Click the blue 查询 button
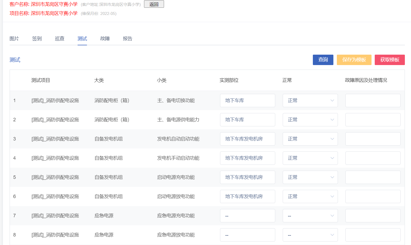411x245 pixels. [x=323, y=60]
